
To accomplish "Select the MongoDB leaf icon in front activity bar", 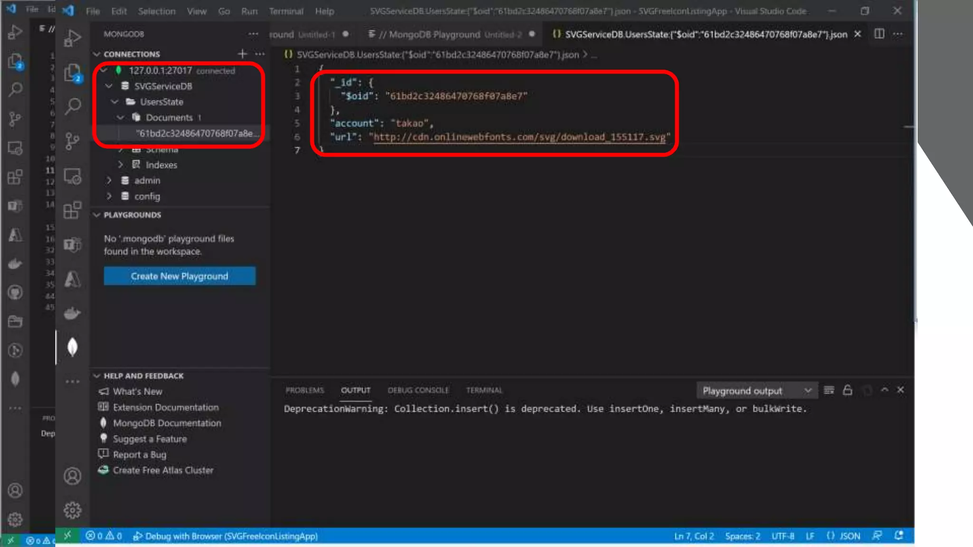I will coord(73,347).
